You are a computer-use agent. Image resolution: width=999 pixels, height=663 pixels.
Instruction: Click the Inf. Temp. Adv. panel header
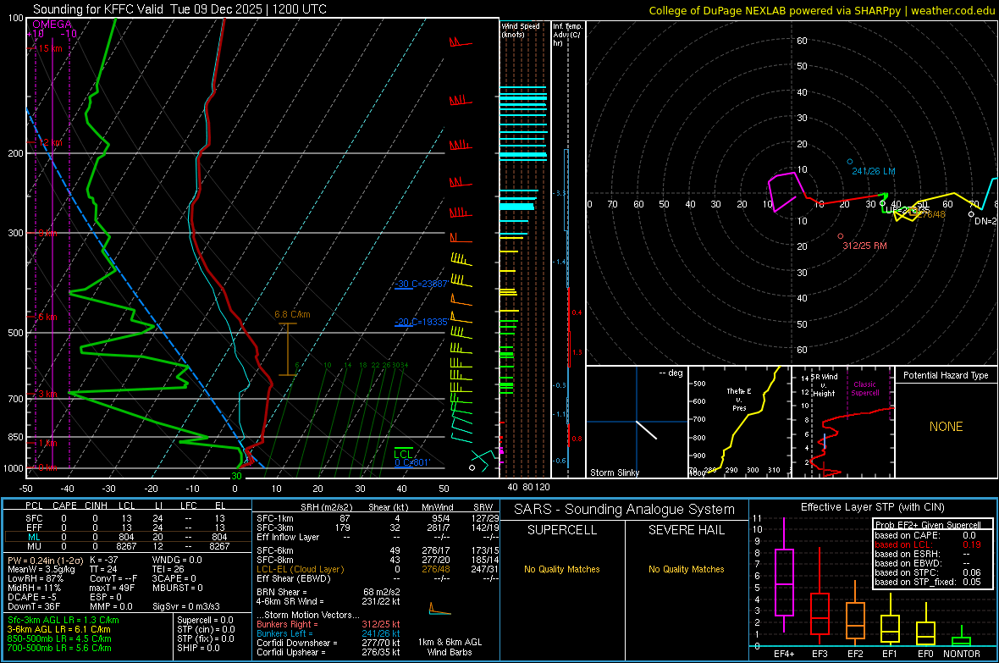567,35
